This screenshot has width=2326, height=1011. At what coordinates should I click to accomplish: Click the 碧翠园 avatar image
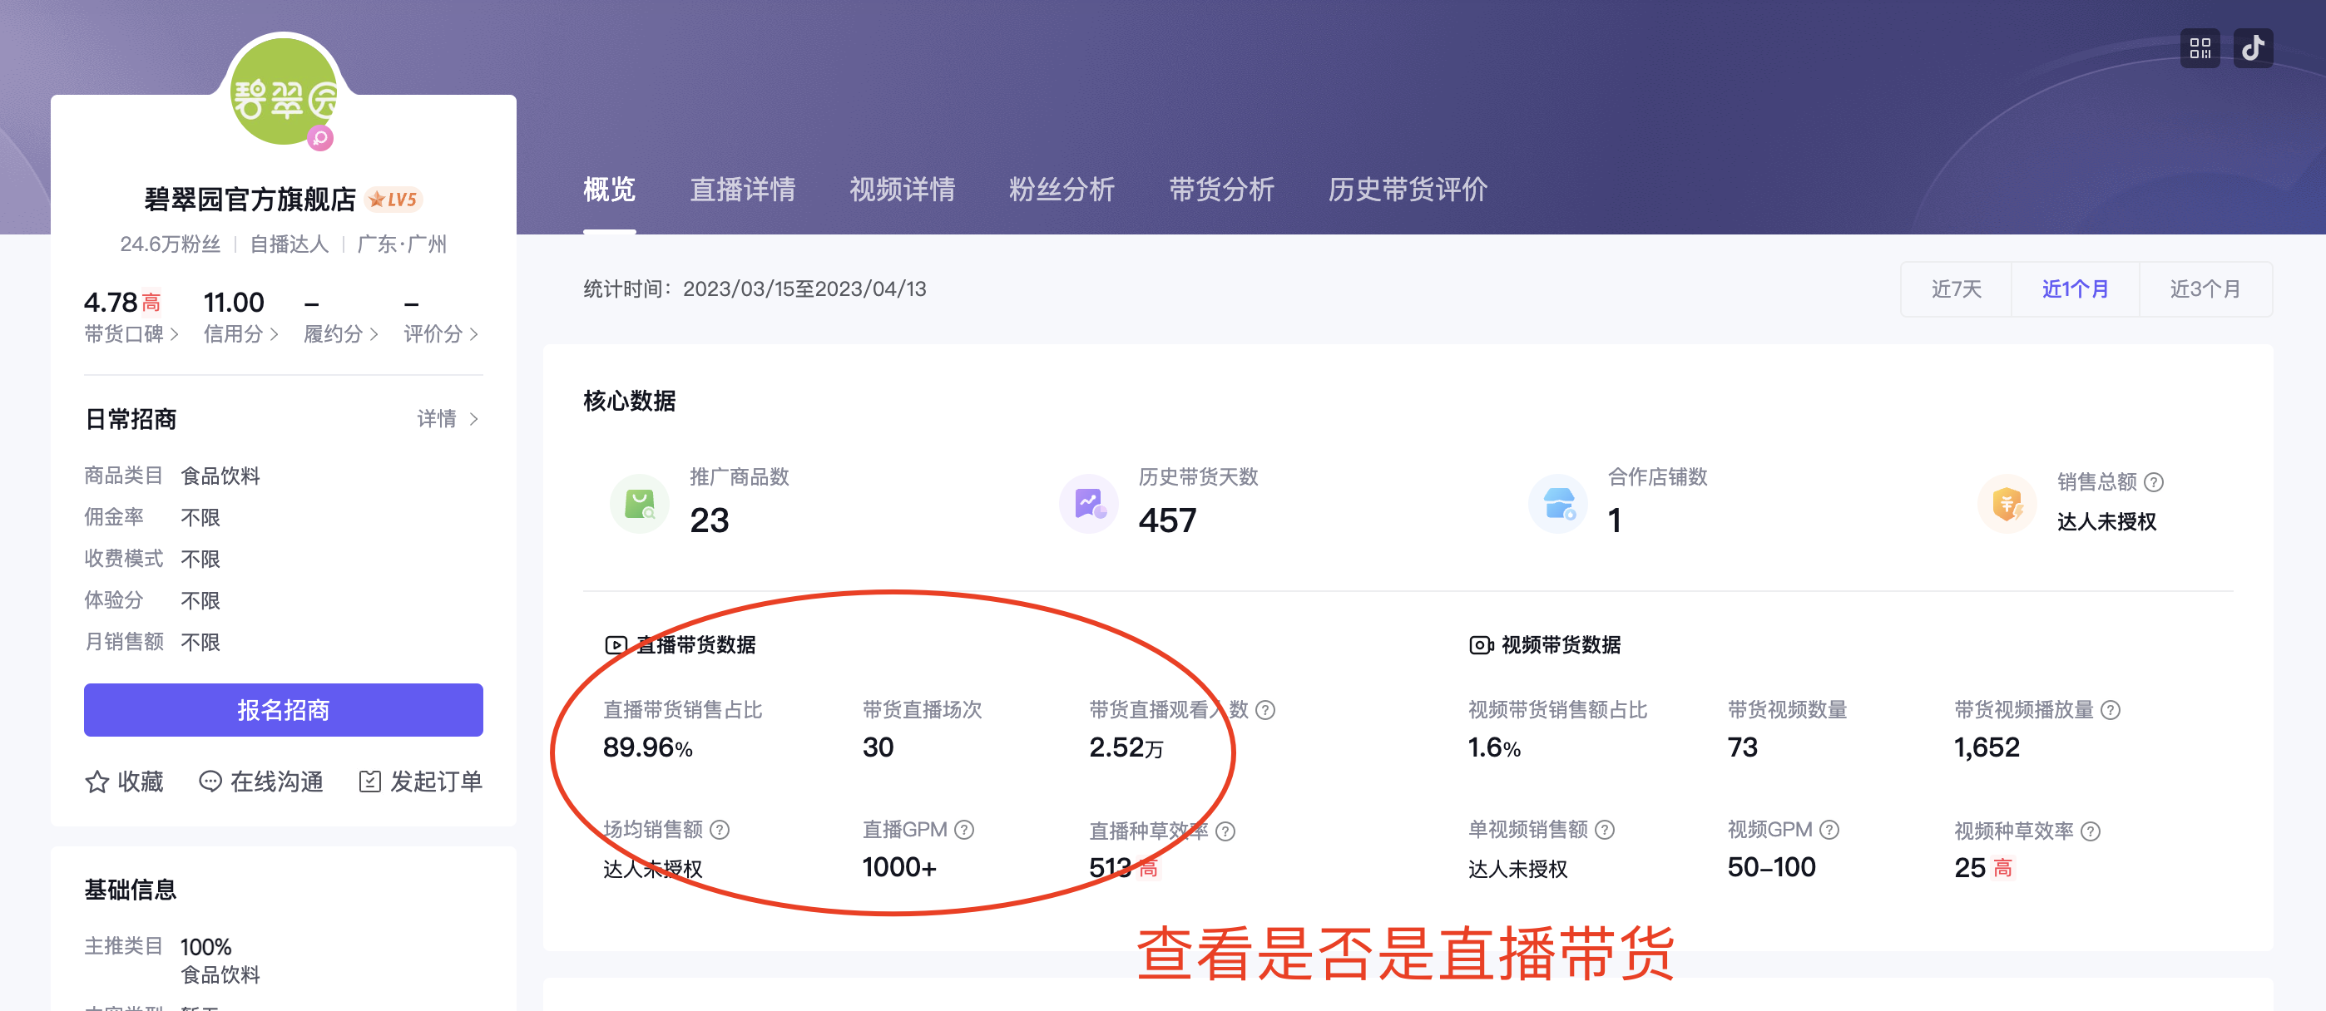pyautogui.click(x=284, y=92)
